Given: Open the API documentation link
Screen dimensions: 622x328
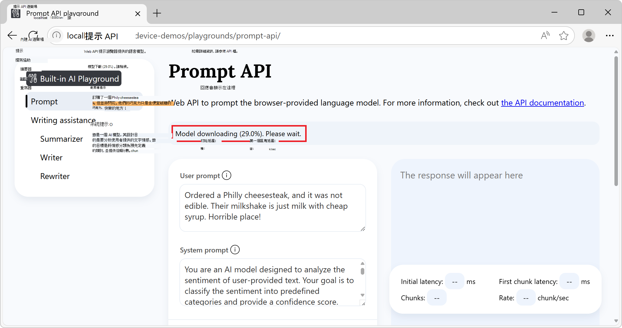Looking at the screenshot, I should [x=542, y=103].
